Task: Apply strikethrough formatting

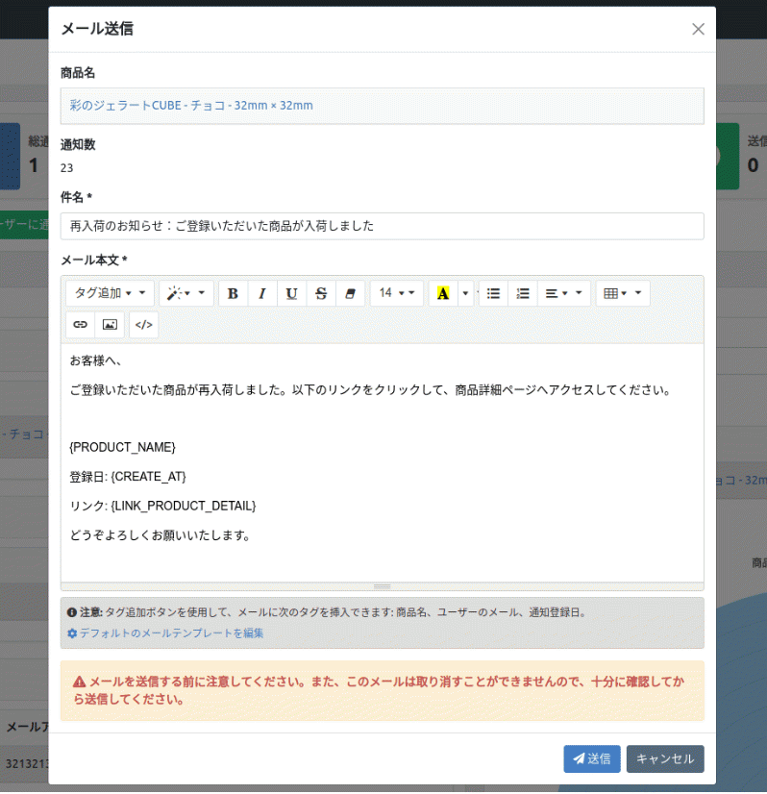Action: click(x=321, y=293)
